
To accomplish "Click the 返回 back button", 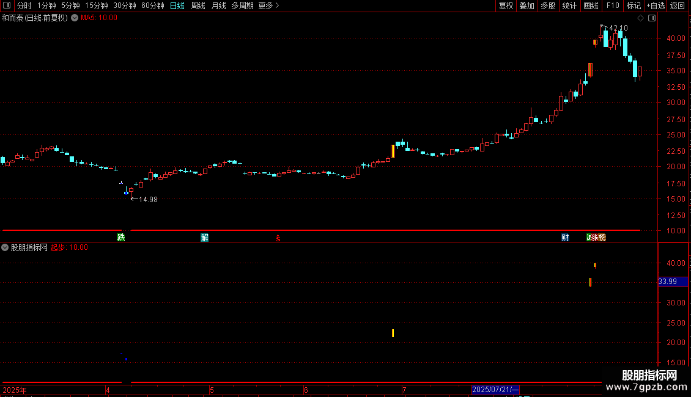I will [678, 5].
